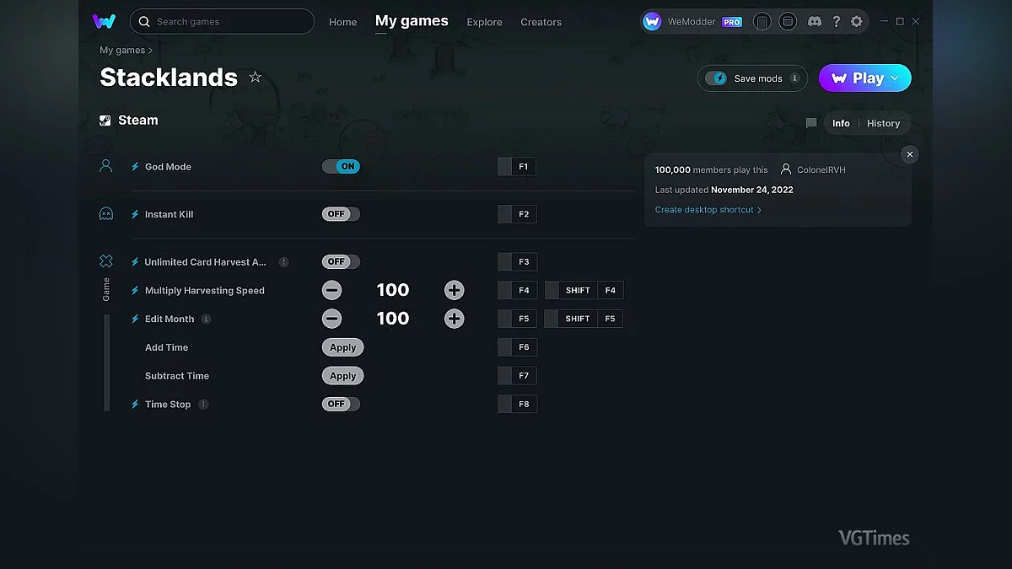The width and height of the screenshot is (1012, 569).
Task: Click the Time Stop info icon
Action: point(203,405)
